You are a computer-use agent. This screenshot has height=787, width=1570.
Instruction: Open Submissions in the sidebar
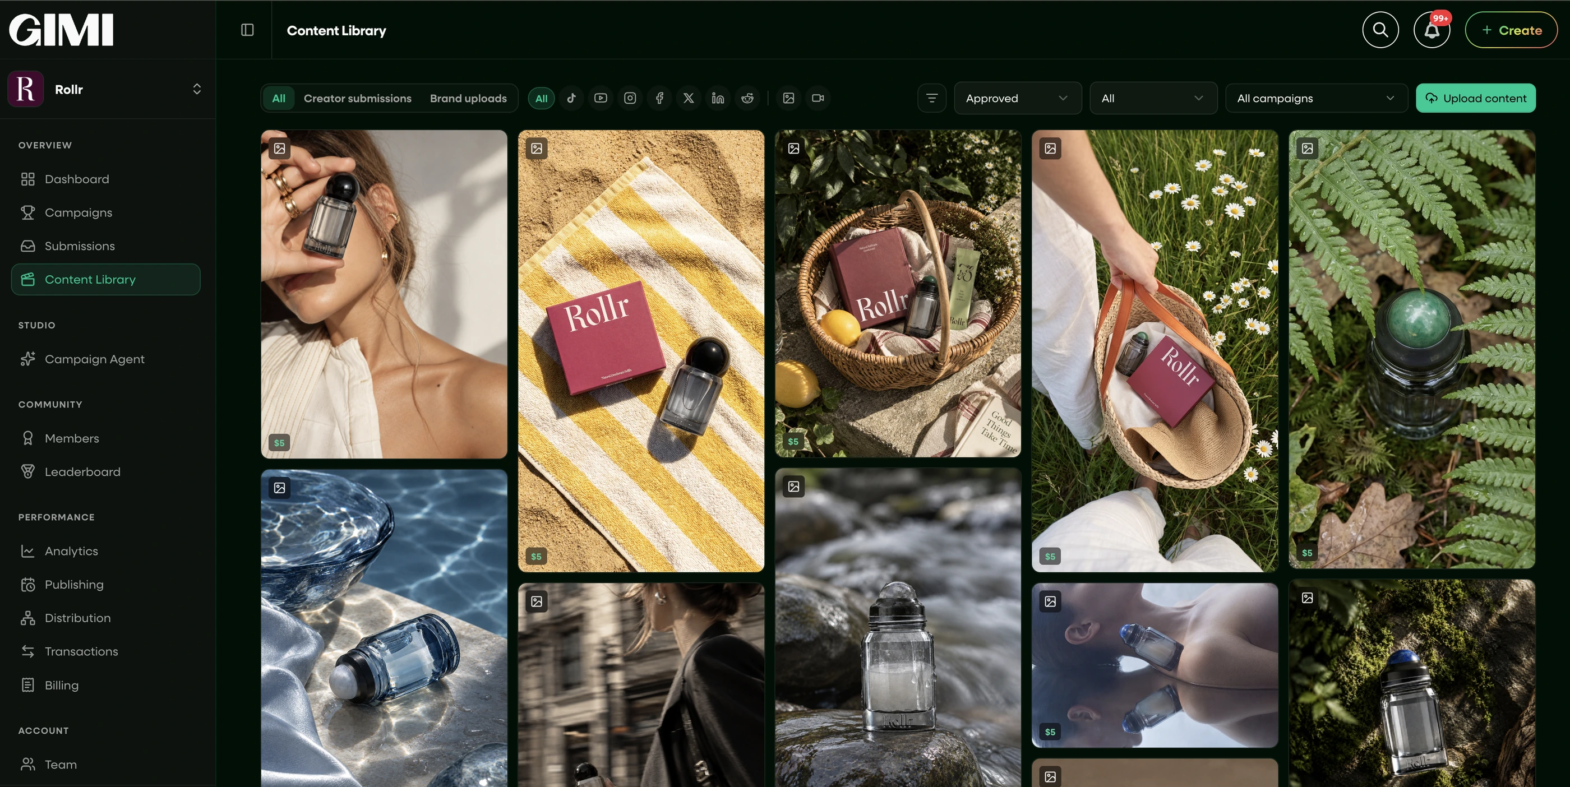105,246
